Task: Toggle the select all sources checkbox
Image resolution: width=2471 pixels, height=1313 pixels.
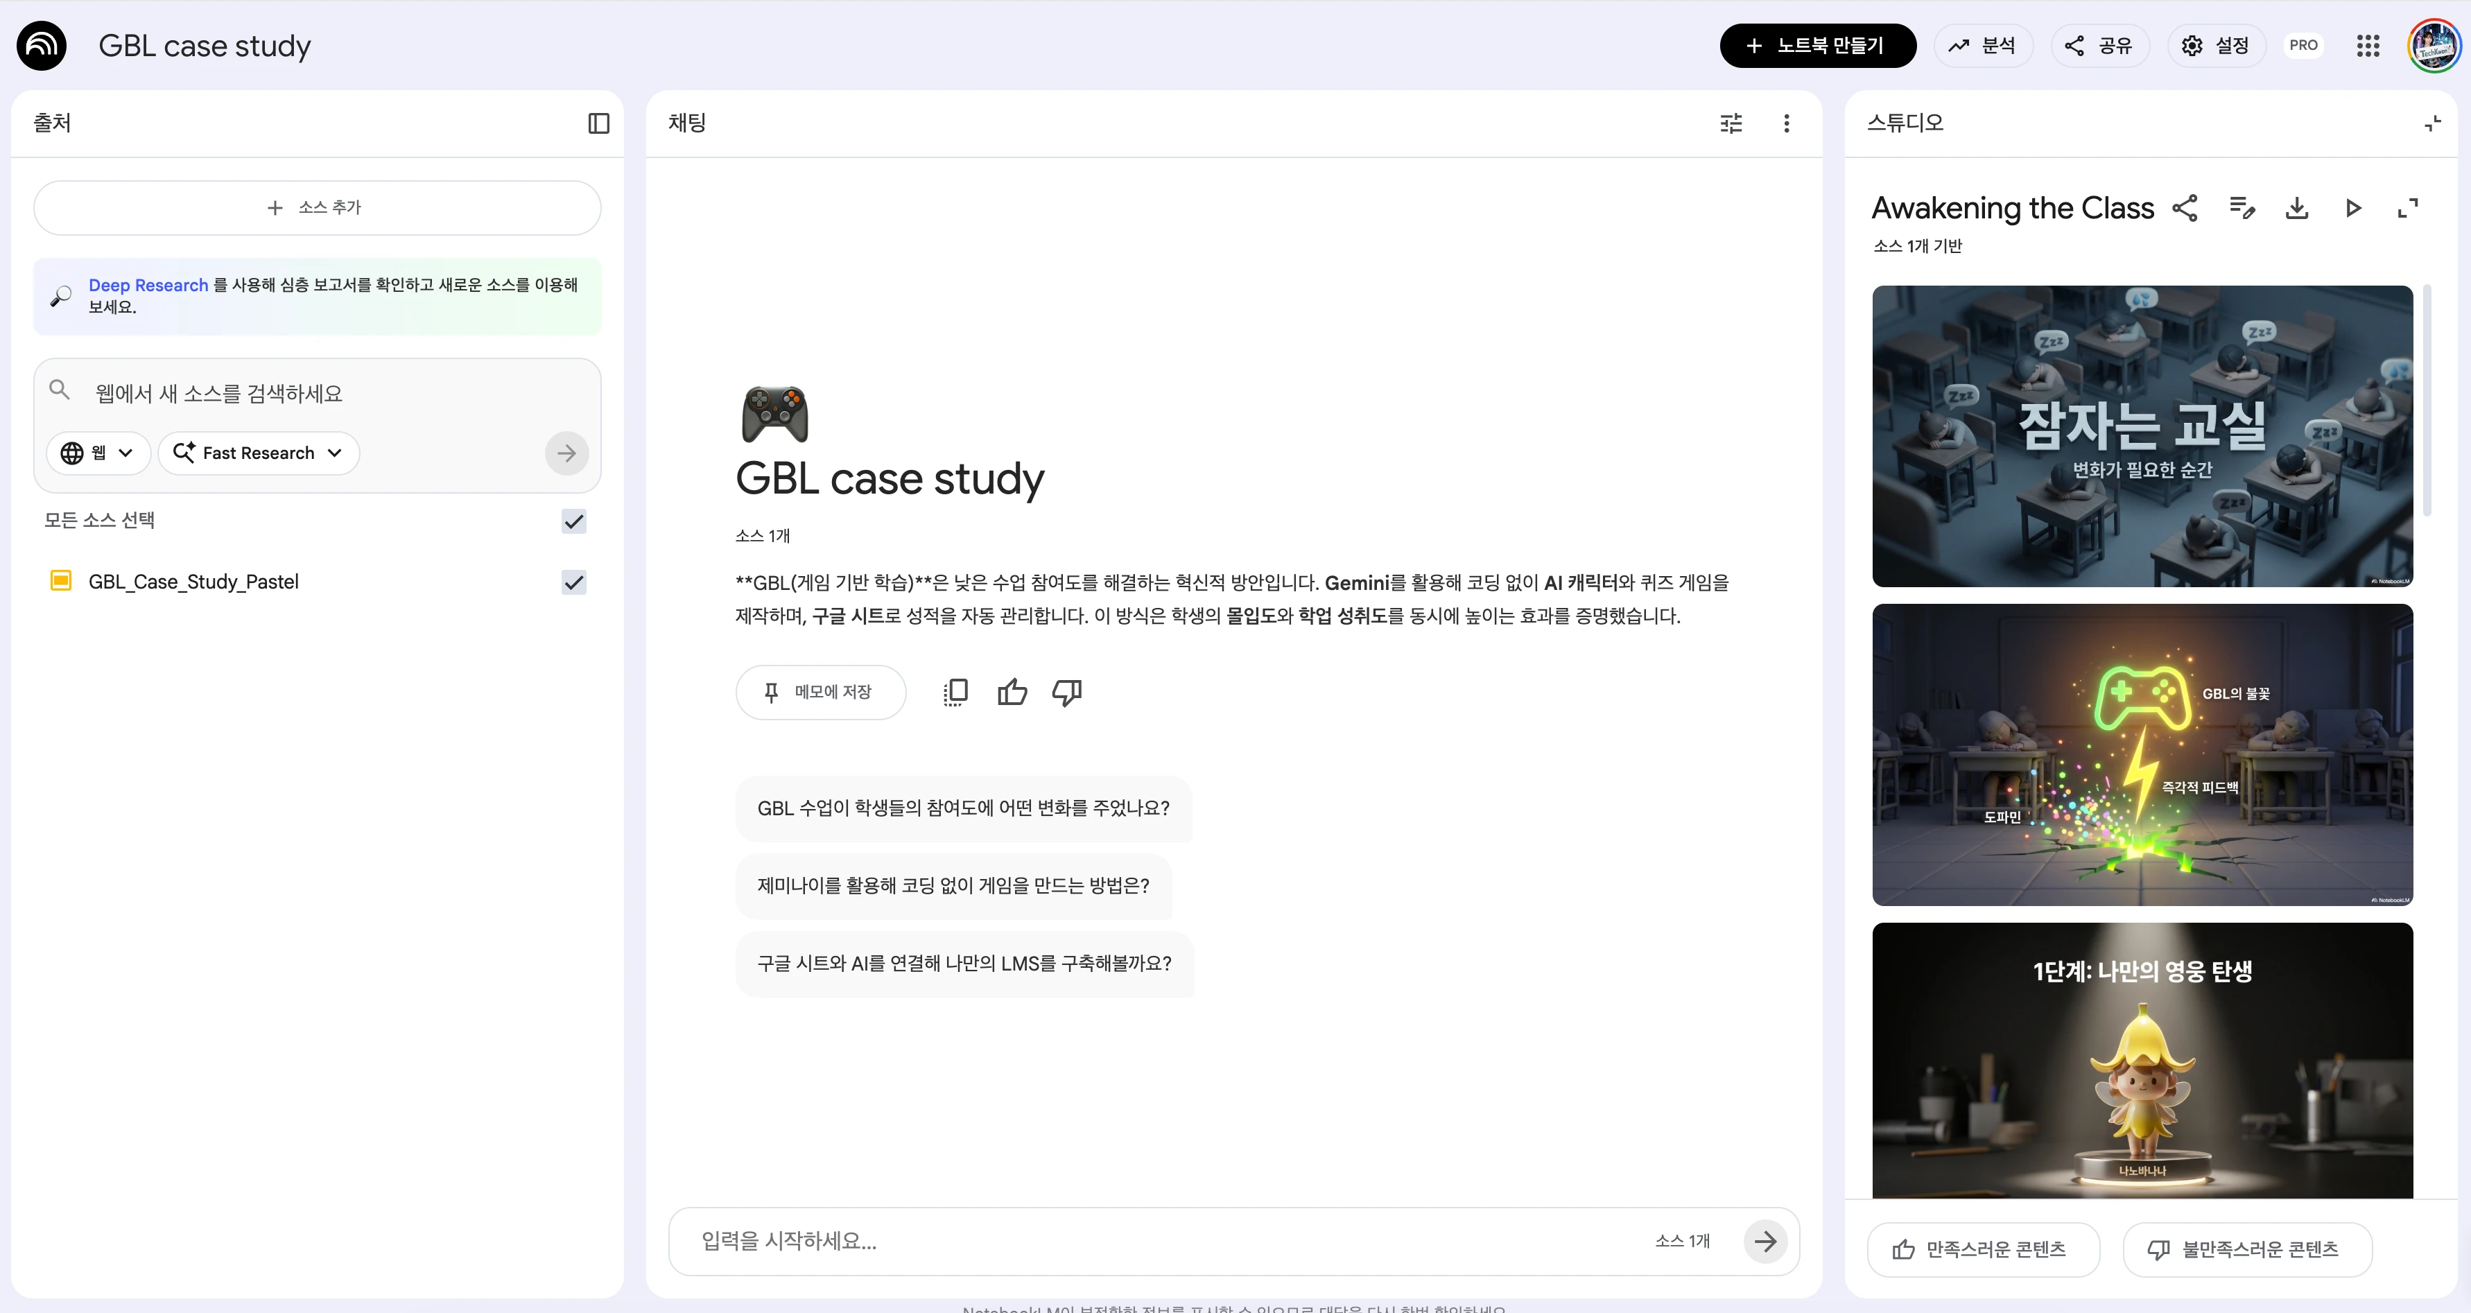Action: (x=573, y=521)
